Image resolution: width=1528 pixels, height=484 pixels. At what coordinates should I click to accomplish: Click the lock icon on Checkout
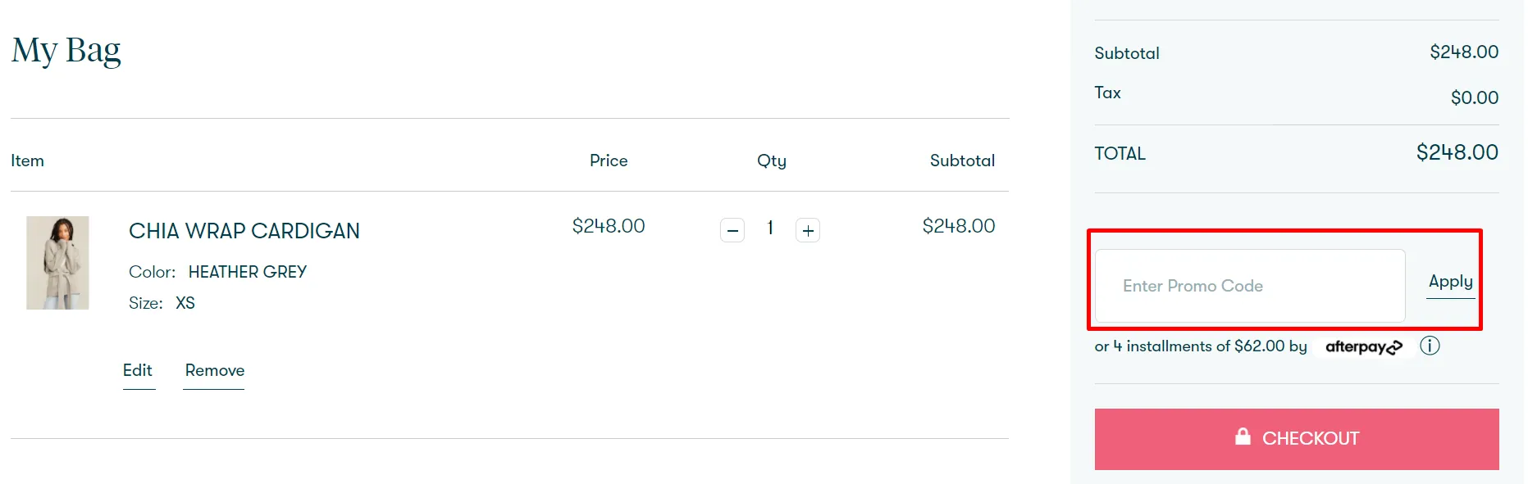[x=1243, y=437]
